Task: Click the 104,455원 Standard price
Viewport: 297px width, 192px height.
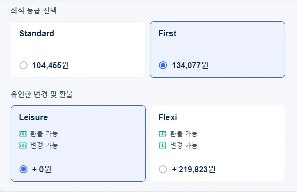Action: (51, 65)
